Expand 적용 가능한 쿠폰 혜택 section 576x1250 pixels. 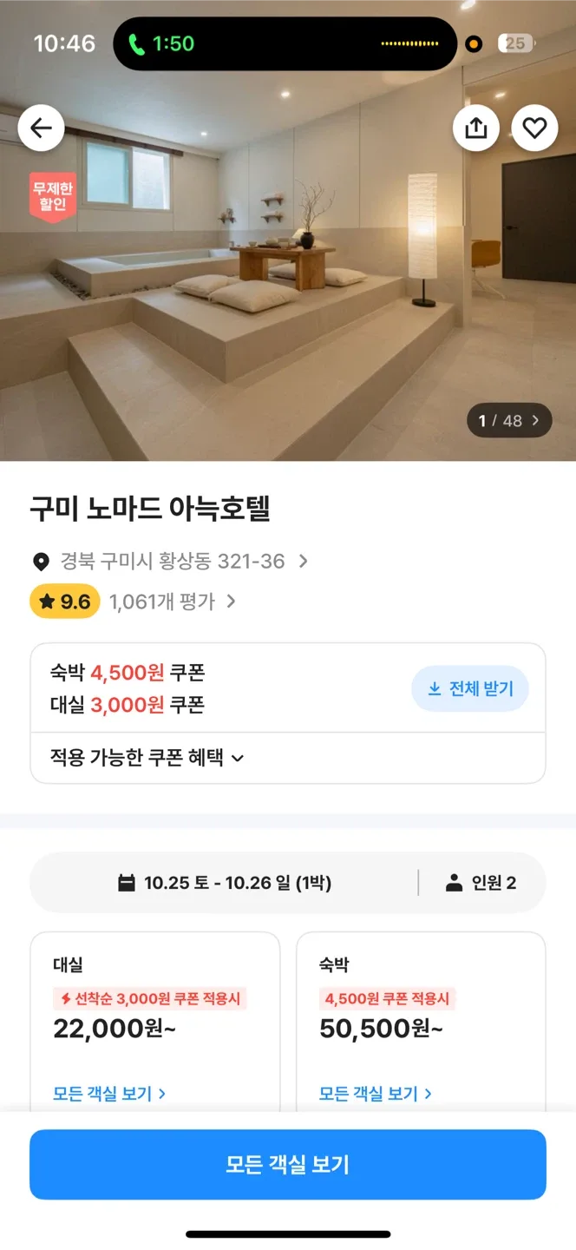pyautogui.click(x=147, y=758)
